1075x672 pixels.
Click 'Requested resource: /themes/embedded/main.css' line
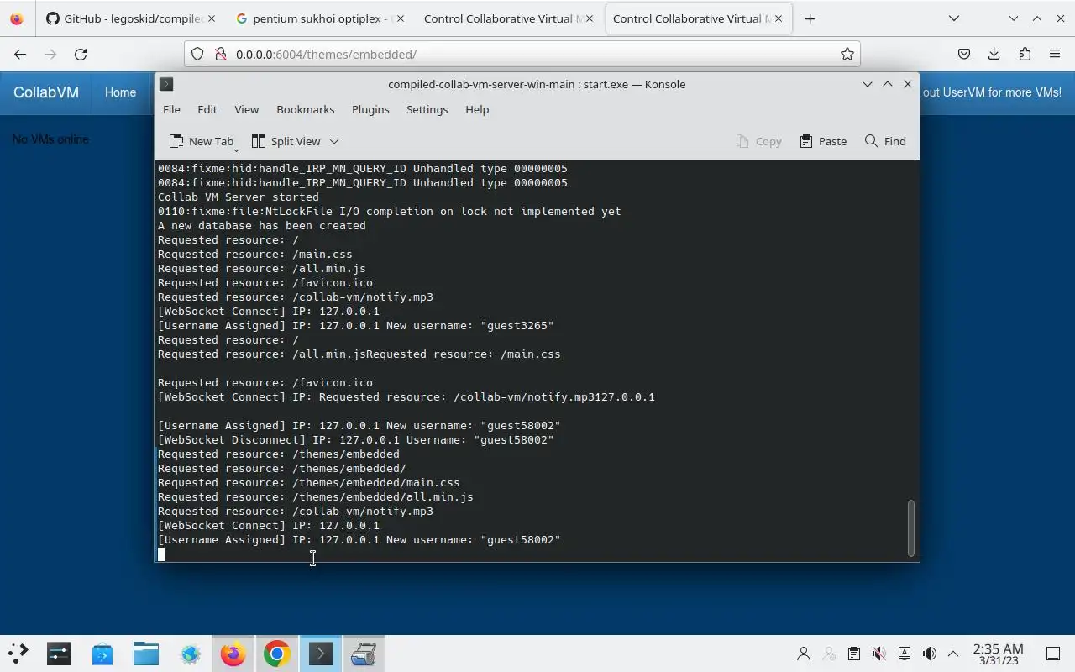(309, 482)
